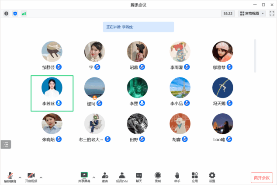This screenshot has height=185, width=277.
Task: Open the network signal status icon
Action: 24,14
